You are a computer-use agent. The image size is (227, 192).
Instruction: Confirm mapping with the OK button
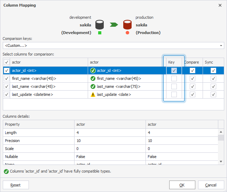182,185
